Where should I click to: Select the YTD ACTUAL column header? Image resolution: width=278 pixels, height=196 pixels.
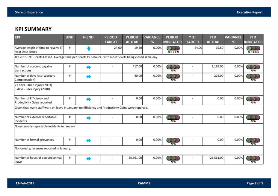click(213, 40)
